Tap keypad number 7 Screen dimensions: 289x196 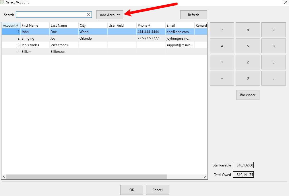pyautogui.click(x=222, y=30)
